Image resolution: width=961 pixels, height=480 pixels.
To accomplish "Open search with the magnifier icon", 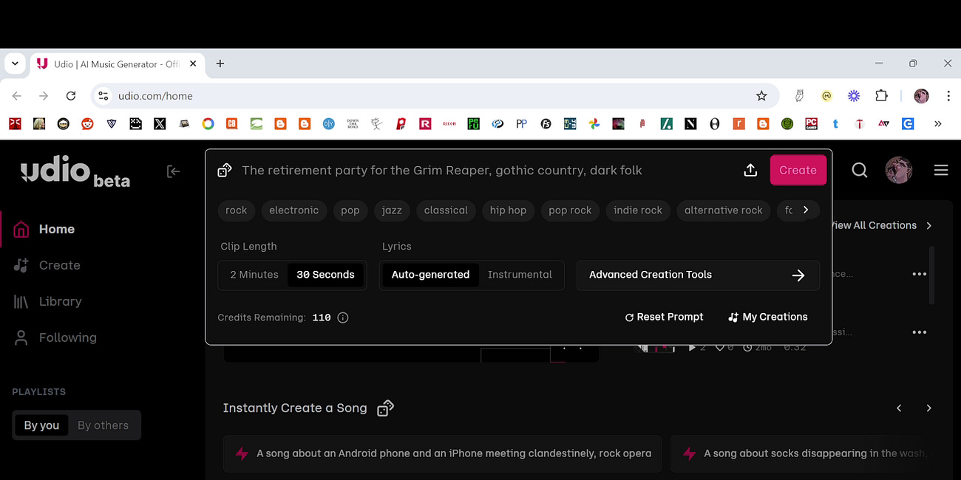I will point(859,170).
